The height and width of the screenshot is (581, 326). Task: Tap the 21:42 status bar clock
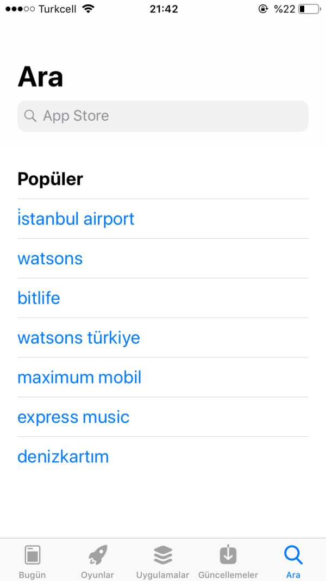click(x=164, y=9)
